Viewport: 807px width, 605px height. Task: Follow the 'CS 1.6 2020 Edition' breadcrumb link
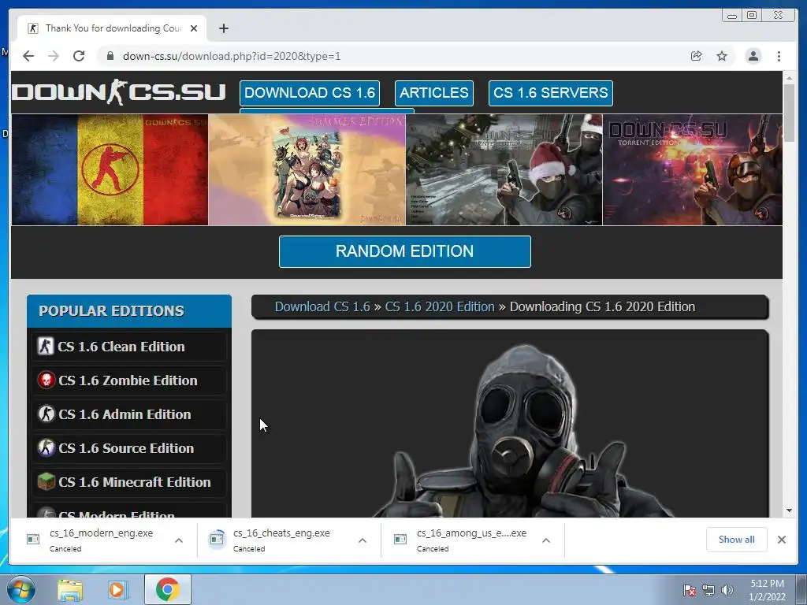point(440,306)
